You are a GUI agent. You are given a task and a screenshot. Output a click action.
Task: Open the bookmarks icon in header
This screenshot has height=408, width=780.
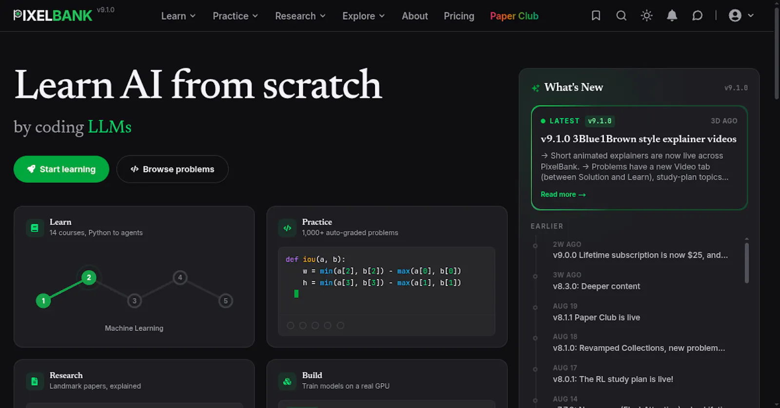[x=596, y=16]
